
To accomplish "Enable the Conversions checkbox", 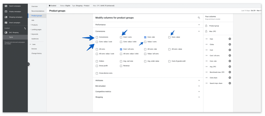I will point(97,37).
